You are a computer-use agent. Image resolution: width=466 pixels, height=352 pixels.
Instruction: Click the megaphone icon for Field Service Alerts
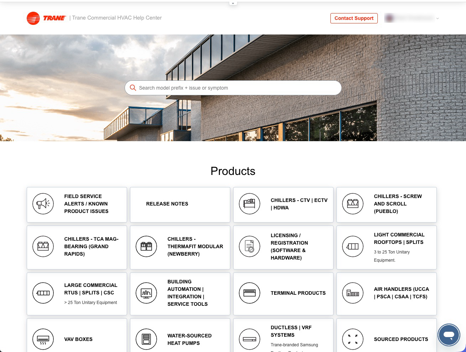pos(43,204)
